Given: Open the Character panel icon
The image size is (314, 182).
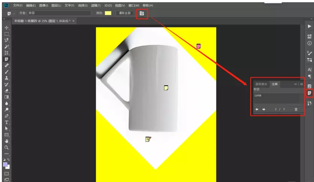Looking at the screenshot, I should pyautogui.click(x=310, y=70).
